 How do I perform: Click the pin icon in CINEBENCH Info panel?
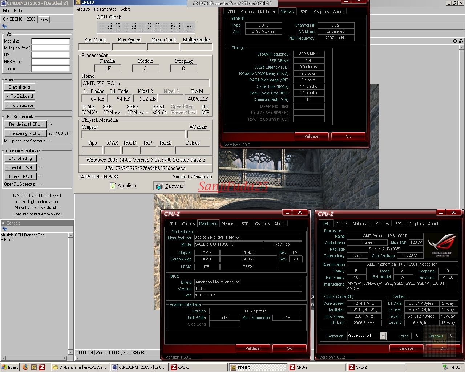[4, 27]
